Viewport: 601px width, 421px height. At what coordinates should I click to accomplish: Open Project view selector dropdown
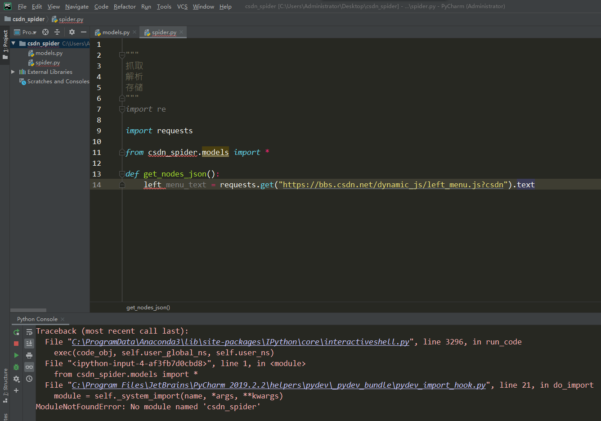point(25,32)
